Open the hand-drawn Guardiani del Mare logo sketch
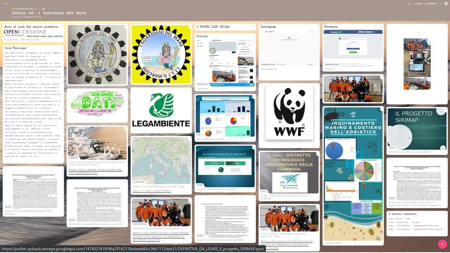The image size is (450, 253). point(97,54)
